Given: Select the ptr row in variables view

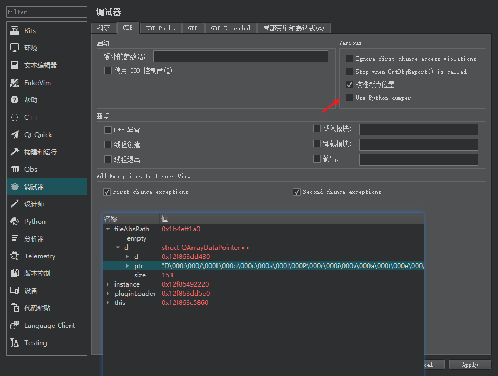Looking at the screenshot, I should tap(138, 266).
